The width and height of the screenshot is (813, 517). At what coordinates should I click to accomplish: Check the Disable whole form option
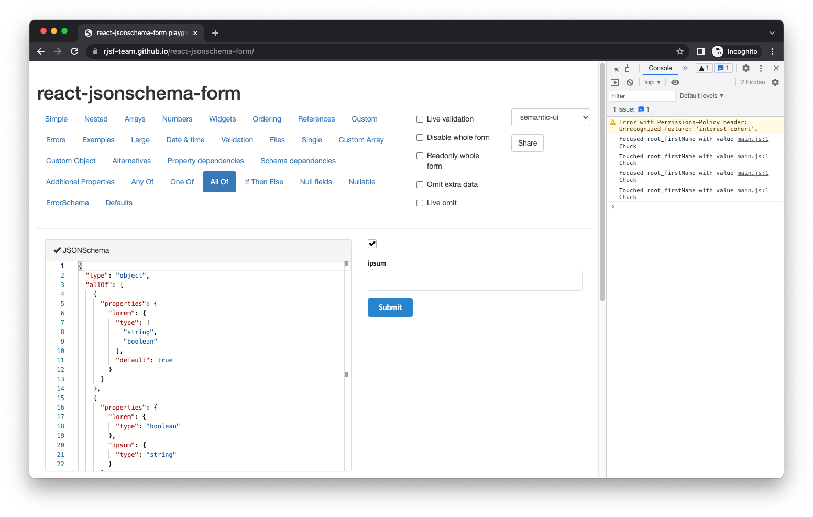(x=420, y=137)
